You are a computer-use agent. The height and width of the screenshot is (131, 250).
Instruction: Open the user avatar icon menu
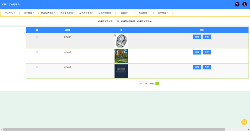[x=245, y=4]
